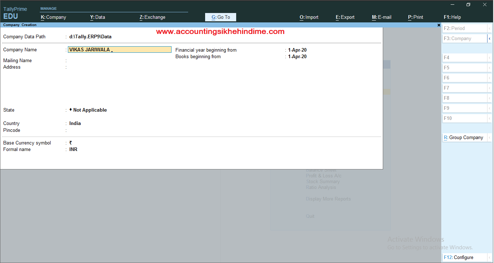Minimize the TallyPrime window
Image resolution: width=494 pixels, height=263 pixels.
coord(452,5)
